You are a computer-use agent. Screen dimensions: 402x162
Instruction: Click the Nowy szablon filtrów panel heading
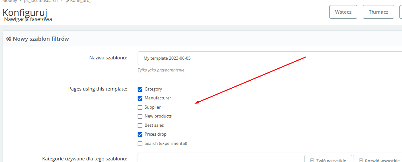coord(41,39)
